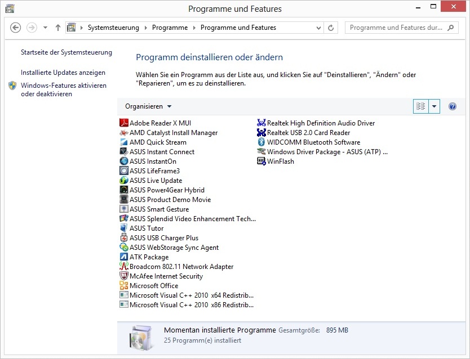This screenshot has height=359, width=470.
Task: Select WinFlash entry text
Action: 281,161
